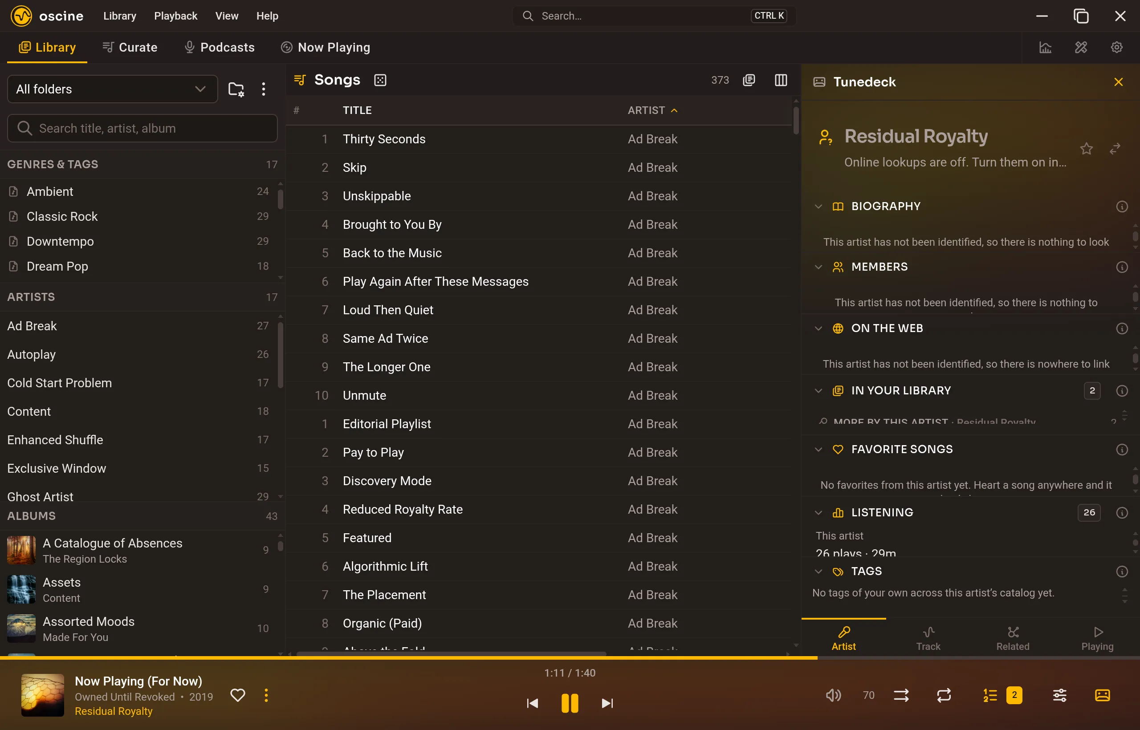The height and width of the screenshot is (730, 1140).
Task: Open the Residual Royalty artist link
Action: coord(114,711)
